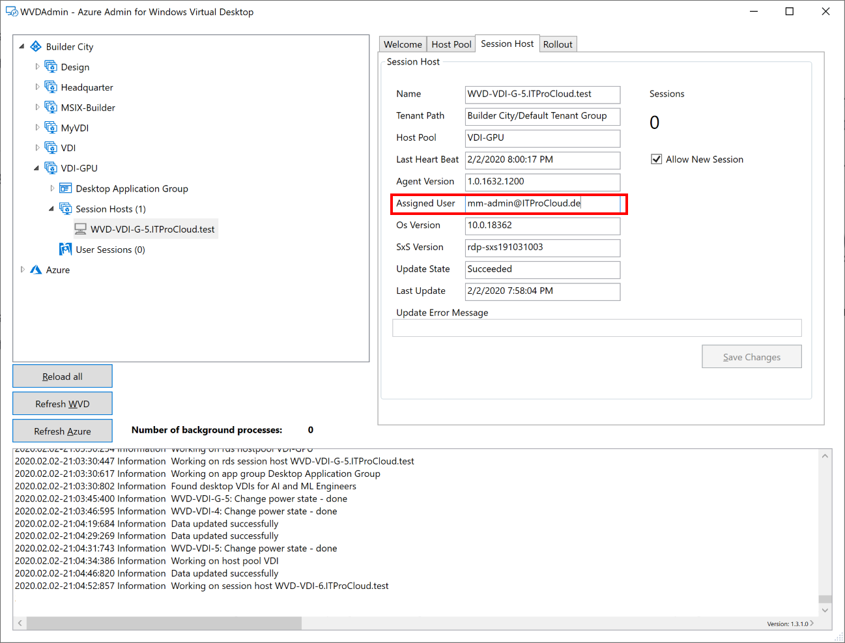845x643 pixels.
Task: Click the VDI host pool icon
Action: (x=51, y=148)
